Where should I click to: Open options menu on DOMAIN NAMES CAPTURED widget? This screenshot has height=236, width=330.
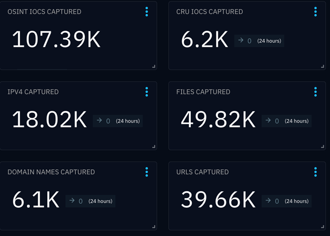pos(147,172)
